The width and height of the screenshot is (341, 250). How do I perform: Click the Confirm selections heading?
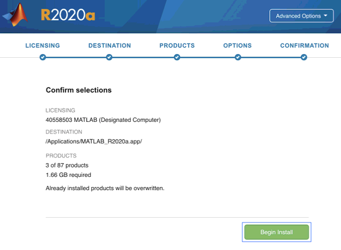[x=79, y=90]
